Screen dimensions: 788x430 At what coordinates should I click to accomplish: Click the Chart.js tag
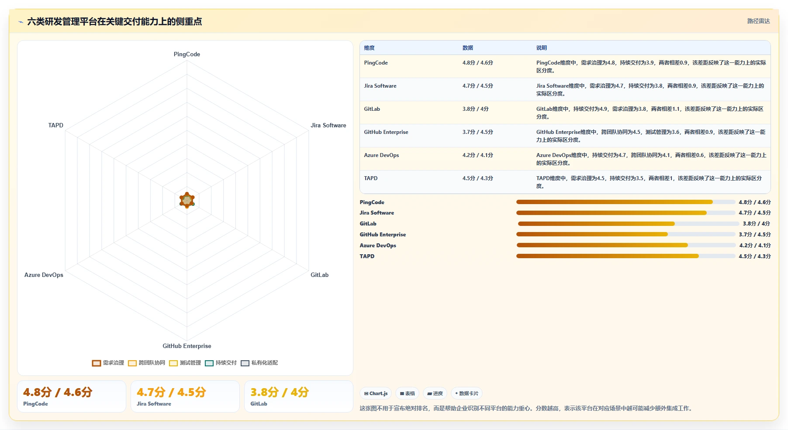tap(376, 393)
